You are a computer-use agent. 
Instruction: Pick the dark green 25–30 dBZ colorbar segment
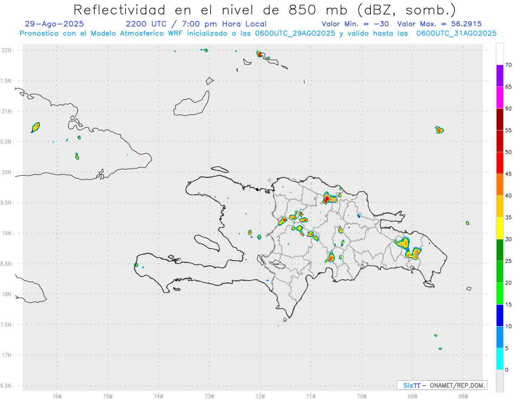click(x=500, y=250)
